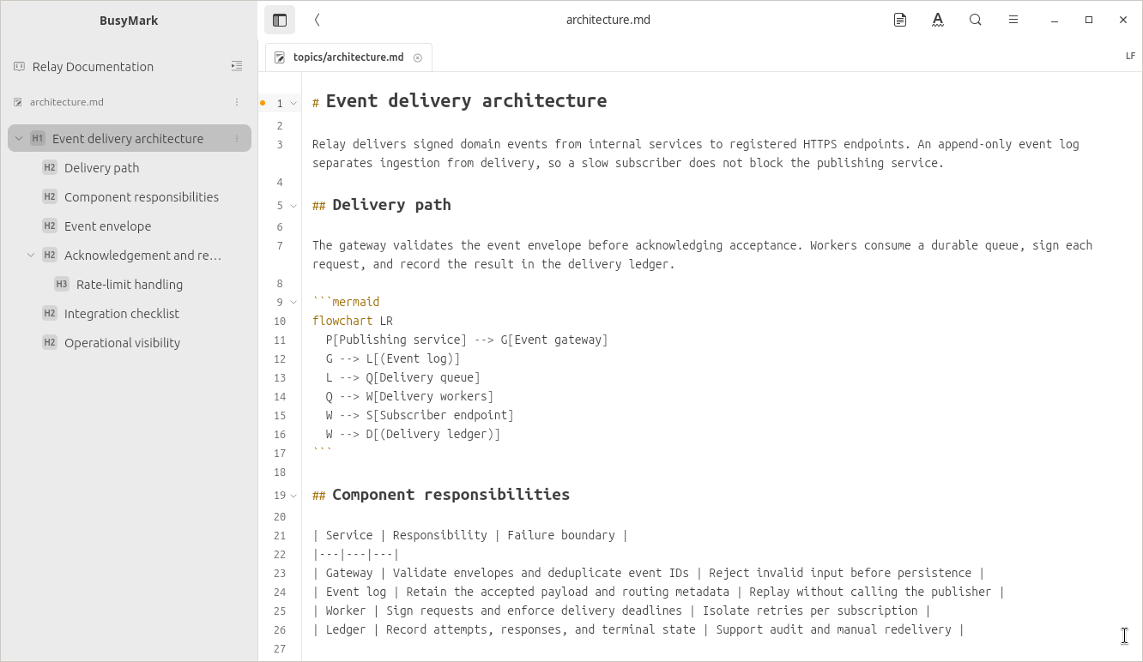This screenshot has height=662, width=1143.
Task: Click the H2 badge of Operational visibility
Action: pos(50,342)
